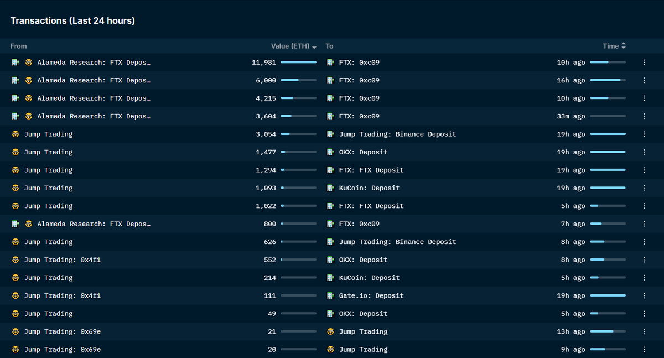Open the three-dot menu for the 21 ETH row

pos(644,331)
